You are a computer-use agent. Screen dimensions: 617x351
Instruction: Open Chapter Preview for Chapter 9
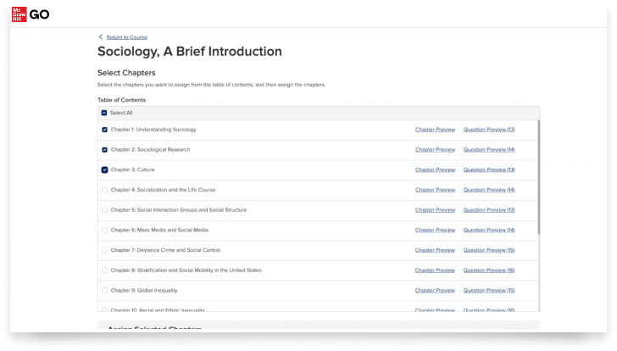436,290
